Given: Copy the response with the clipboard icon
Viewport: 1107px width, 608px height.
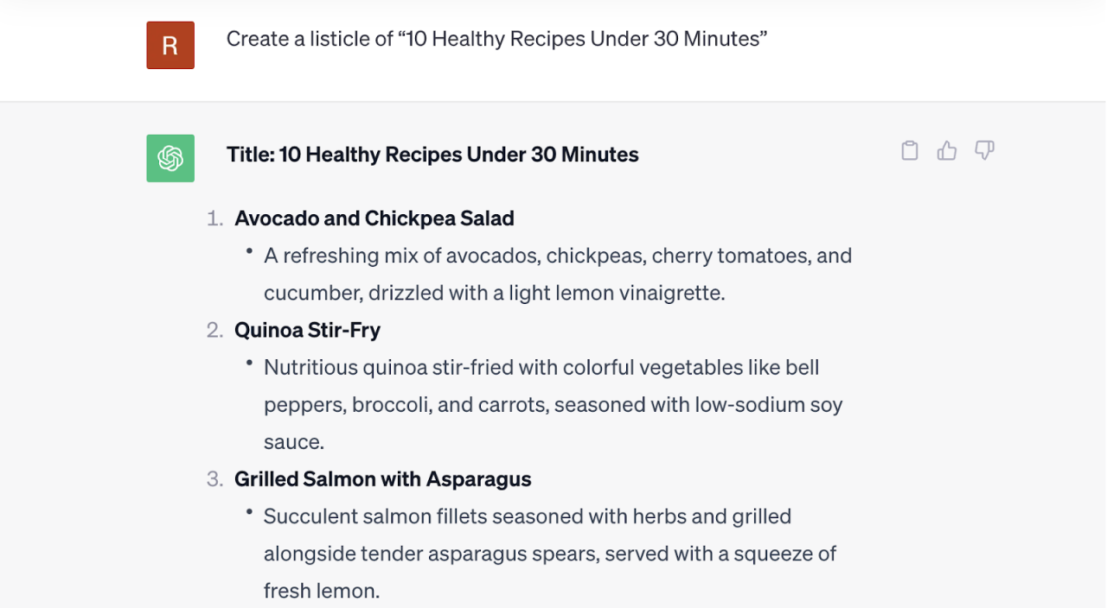Looking at the screenshot, I should click(909, 151).
